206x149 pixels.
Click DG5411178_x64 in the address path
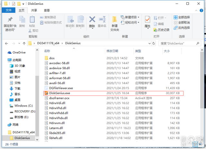pos(48,43)
